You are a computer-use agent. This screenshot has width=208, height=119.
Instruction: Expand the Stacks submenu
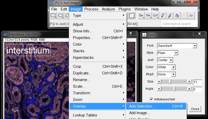coord(98,51)
